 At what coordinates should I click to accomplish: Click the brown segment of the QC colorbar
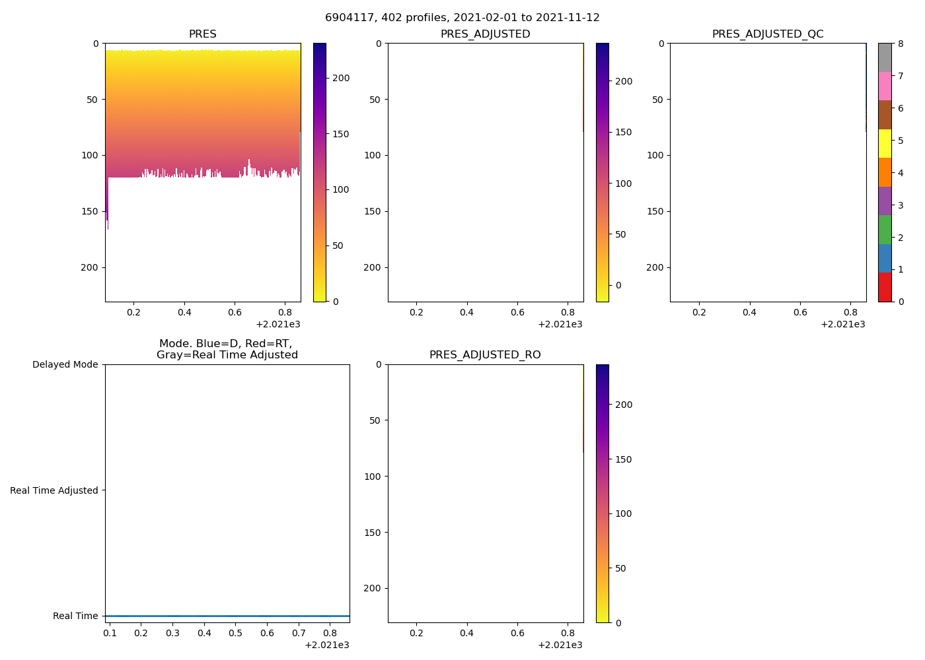(x=885, y=115)
